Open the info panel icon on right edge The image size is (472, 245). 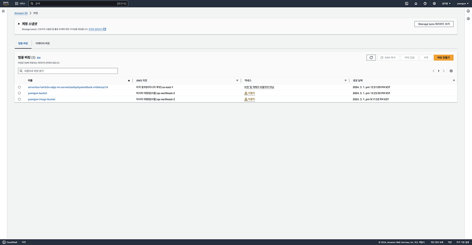tap(468, 11)
